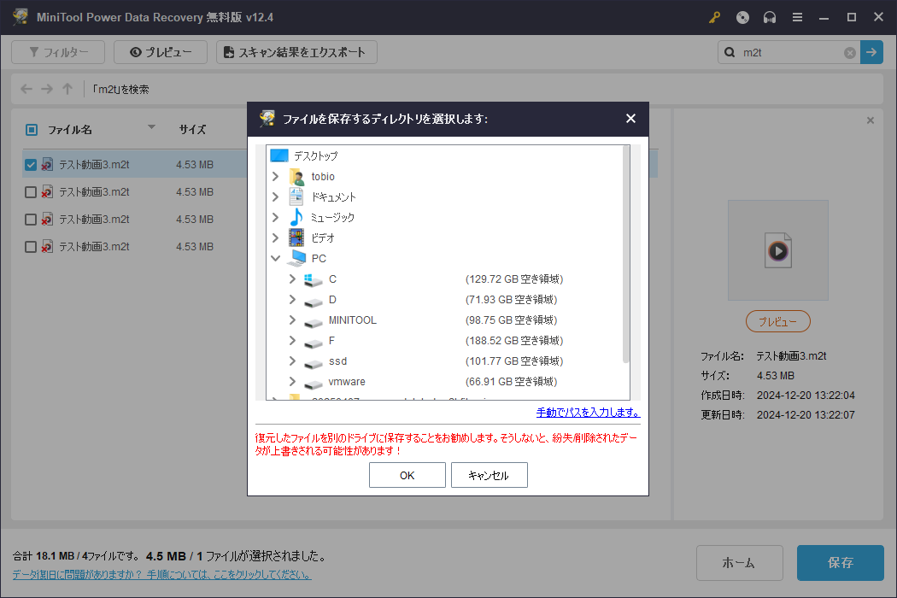Image resolution: width=897 pixels, height=598 pixels.
Task: Clear the m2t search text with X icon
Action: (x=850, y=53)
